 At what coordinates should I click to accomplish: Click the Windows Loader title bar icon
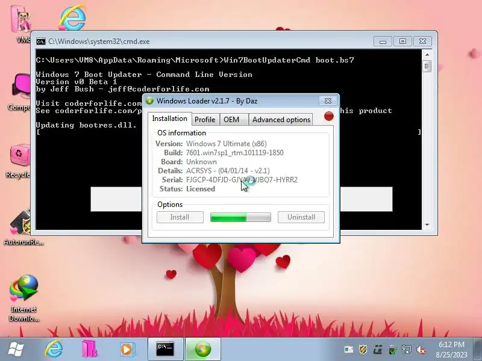149,100
